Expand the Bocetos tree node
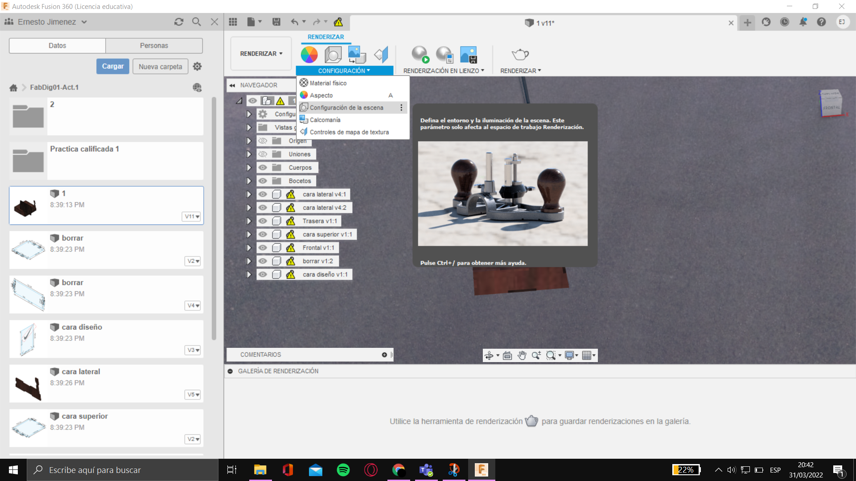Image resolution: width=856 pixels, height=481 pixels. tap(249, 181)
